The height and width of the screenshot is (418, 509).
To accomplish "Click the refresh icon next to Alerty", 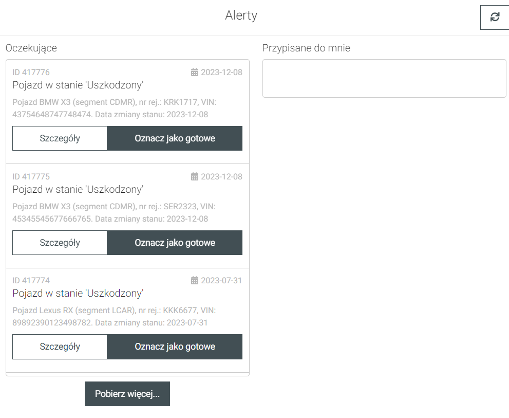I will pos(495,17).
